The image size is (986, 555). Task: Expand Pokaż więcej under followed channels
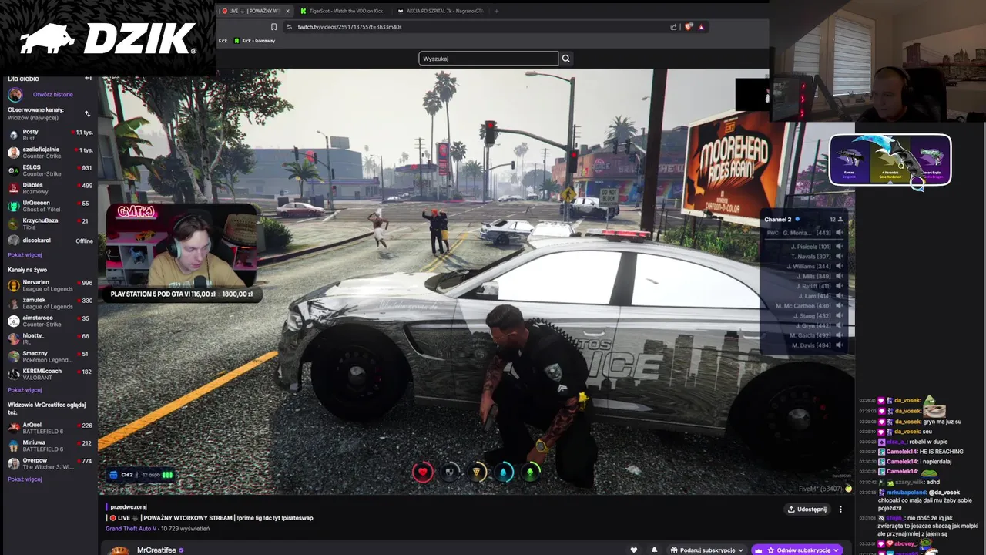click(x=25, y=255)
